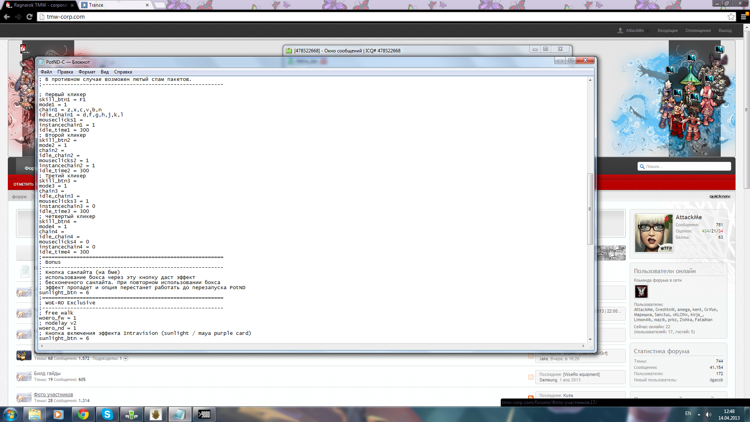
Task: Switch to Chrome via taskbar icon
Action: pos(83,414)
